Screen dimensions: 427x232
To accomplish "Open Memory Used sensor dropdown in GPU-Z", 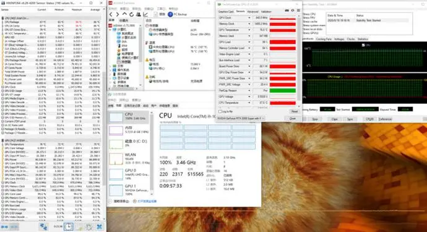I will 249,36.
